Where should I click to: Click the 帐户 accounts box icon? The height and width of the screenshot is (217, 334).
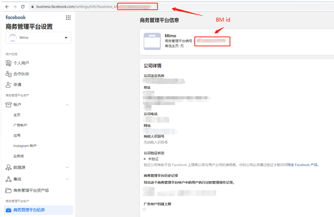point(8,105)
